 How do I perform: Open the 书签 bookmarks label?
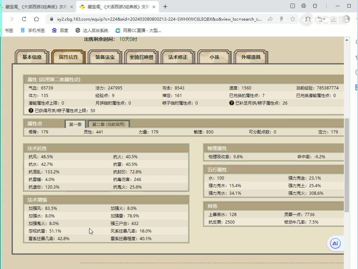point(9,30)
